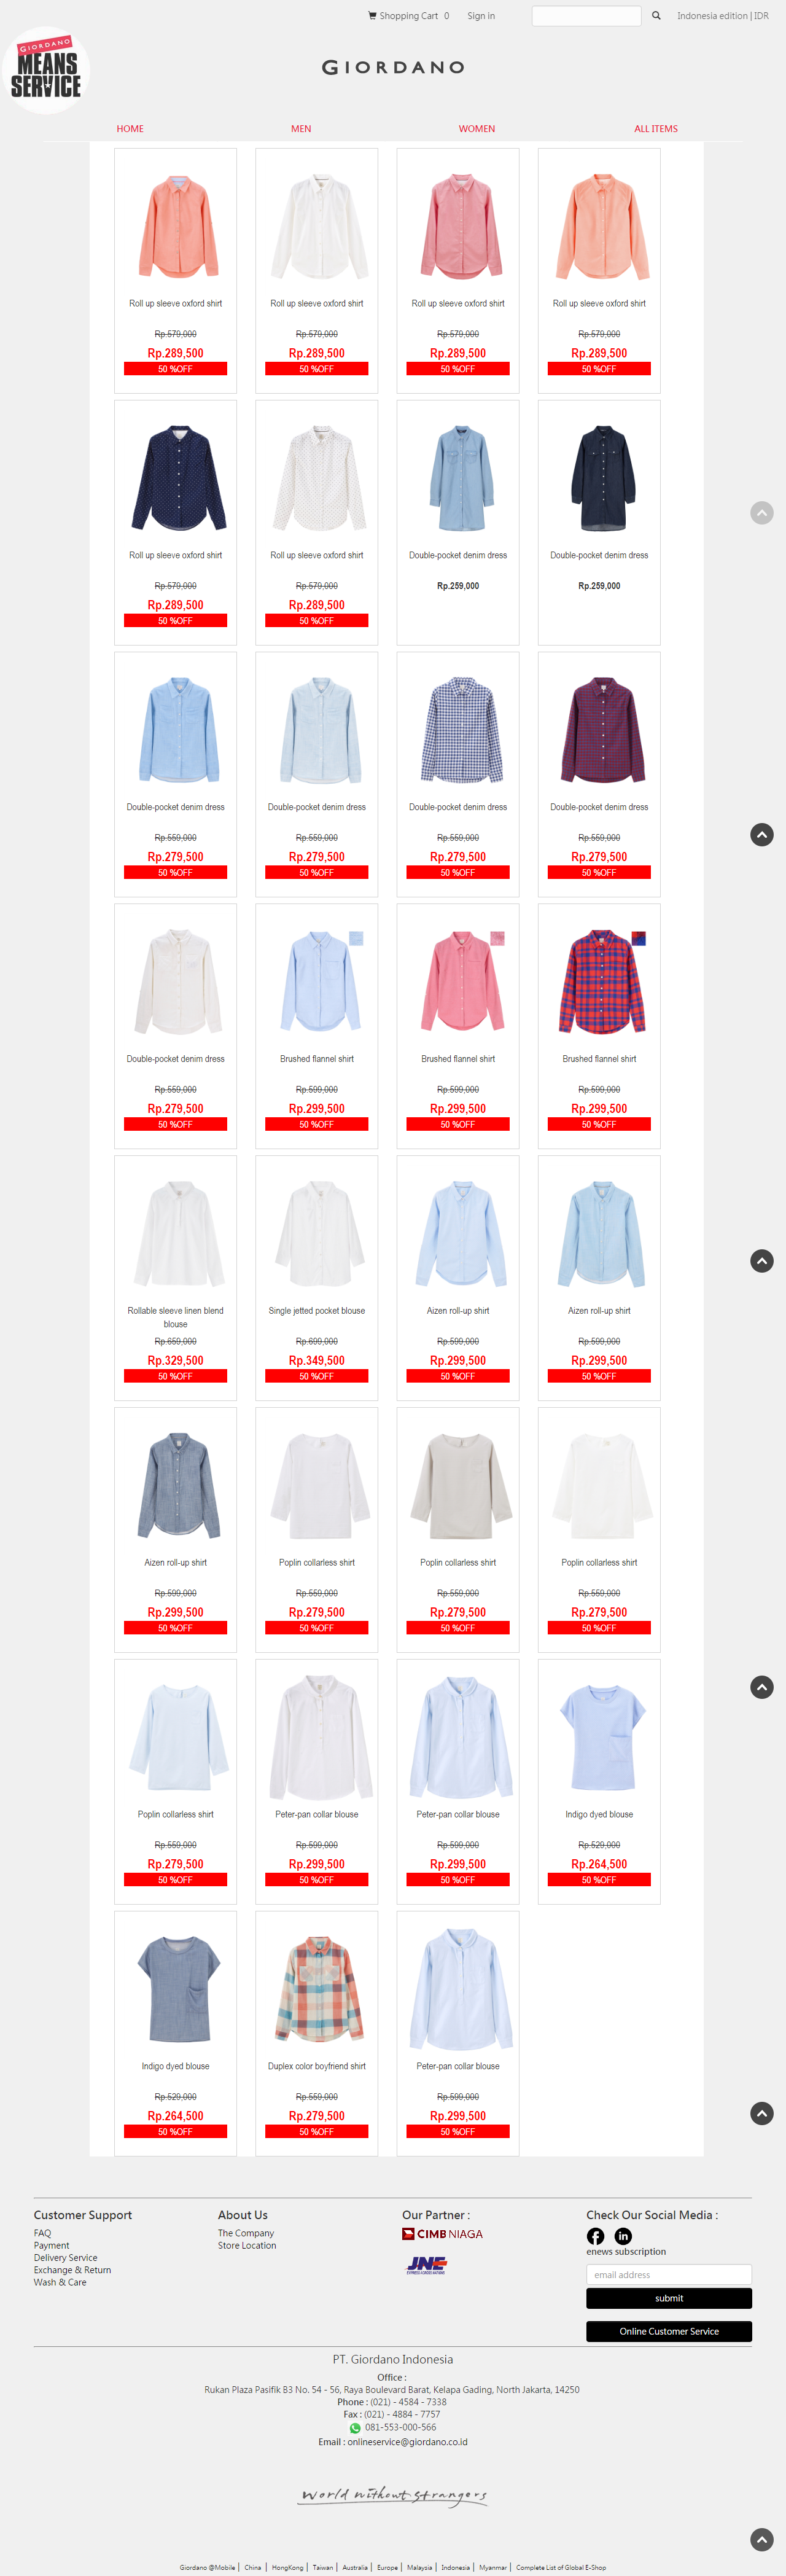
Task: Click the CIMB Niaga partner logo
Action: (442, 2234)
